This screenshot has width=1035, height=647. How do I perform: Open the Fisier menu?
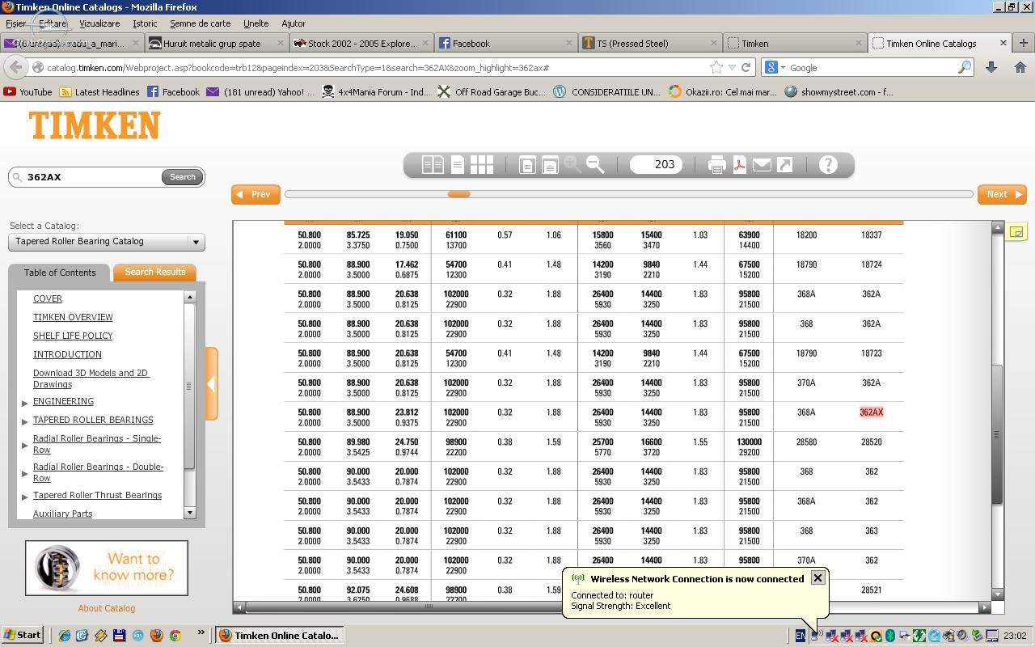point(15,23)
